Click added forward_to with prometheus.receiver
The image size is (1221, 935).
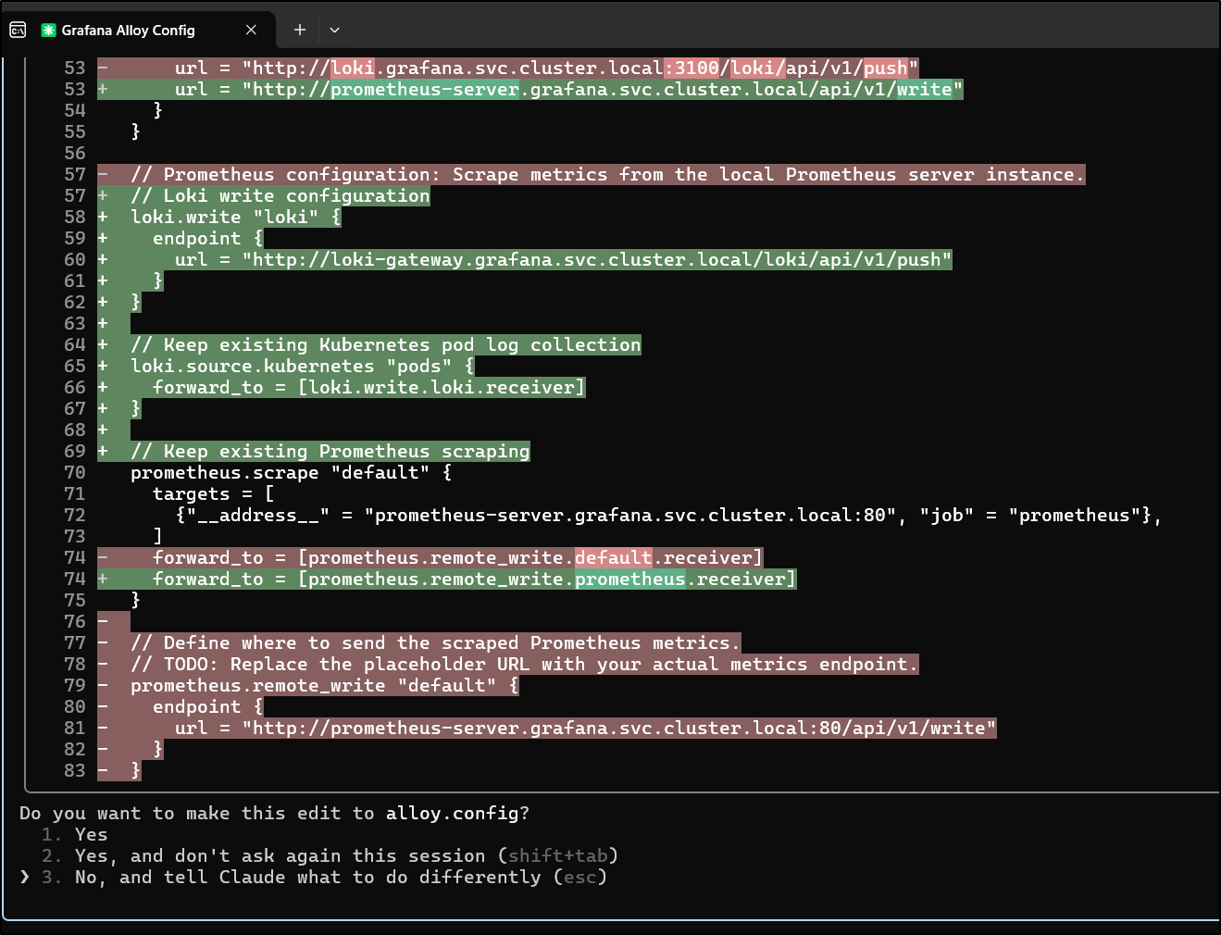[x=447, y=579]
